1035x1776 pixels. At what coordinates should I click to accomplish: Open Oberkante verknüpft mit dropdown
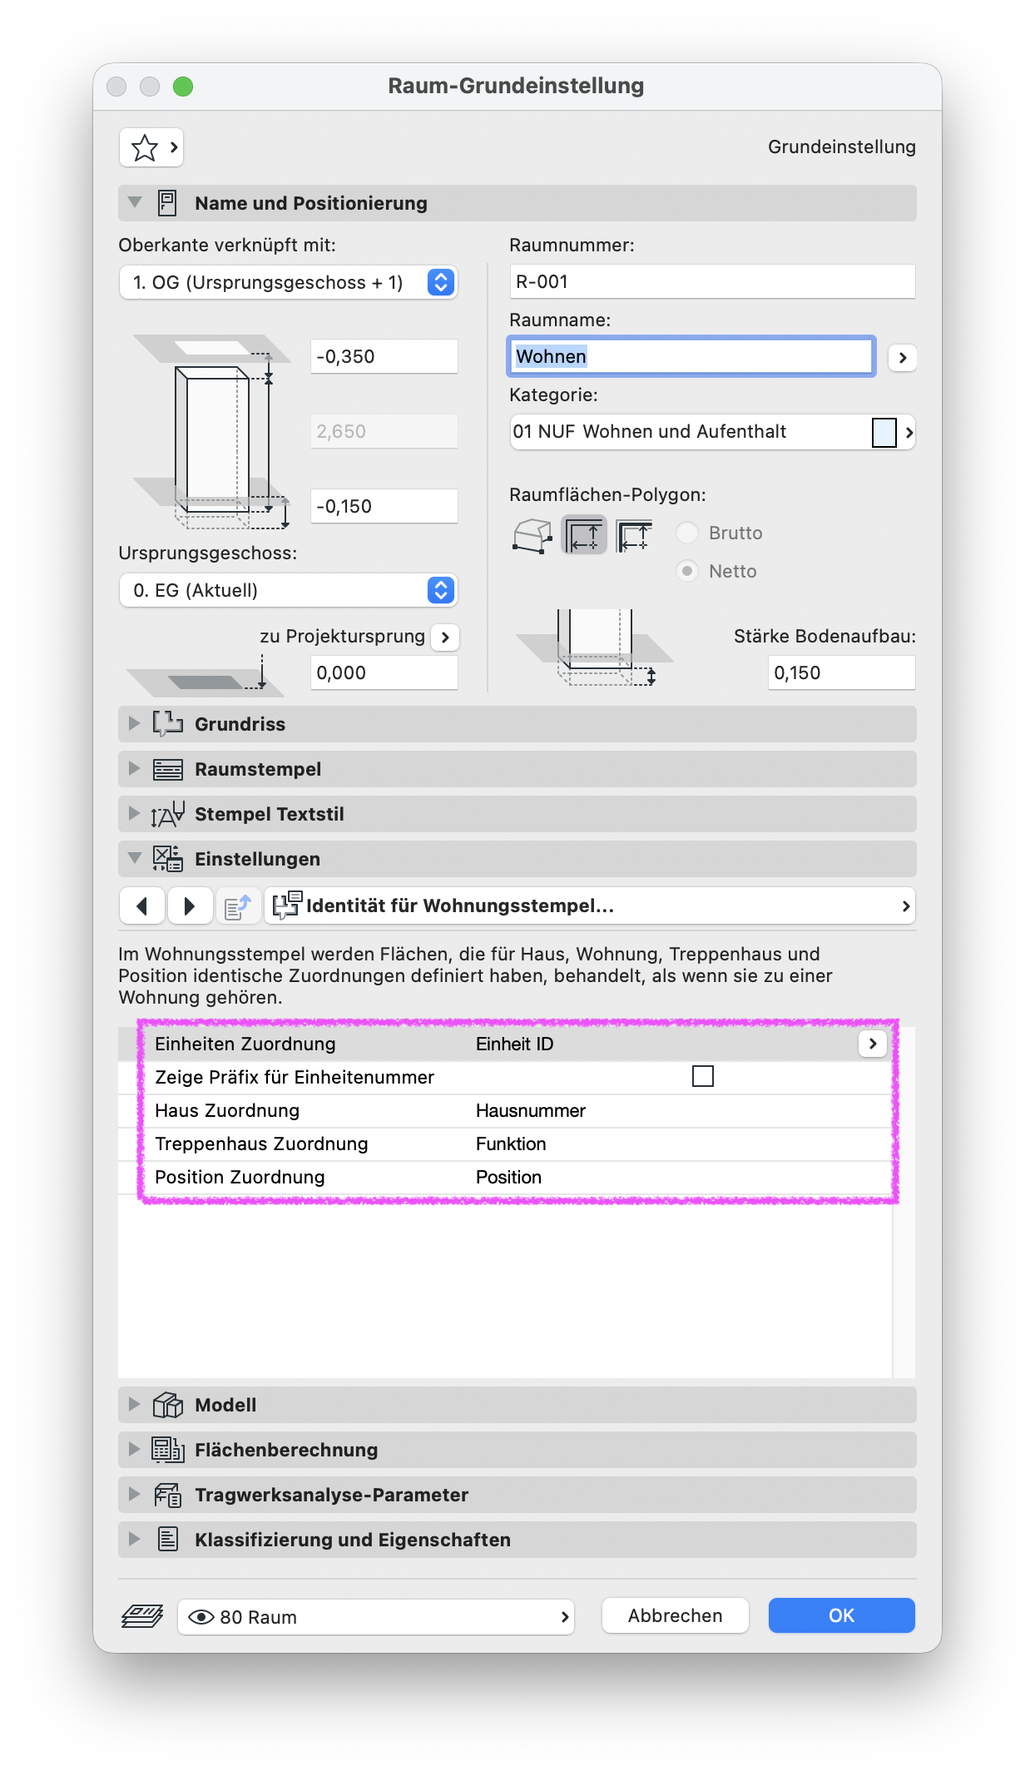coord(288,282)
